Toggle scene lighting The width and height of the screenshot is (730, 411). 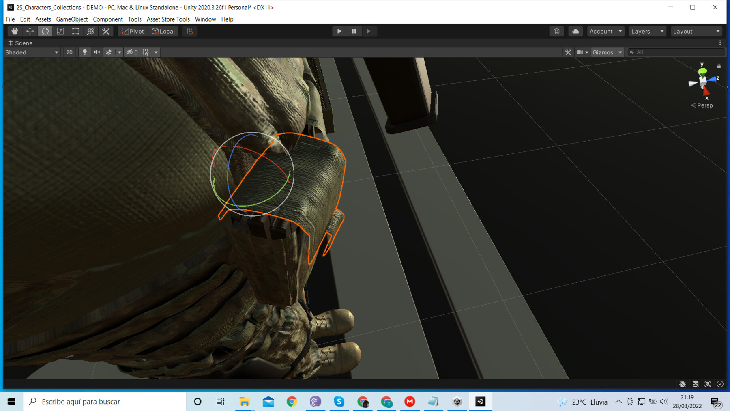[x=84, y=52]
